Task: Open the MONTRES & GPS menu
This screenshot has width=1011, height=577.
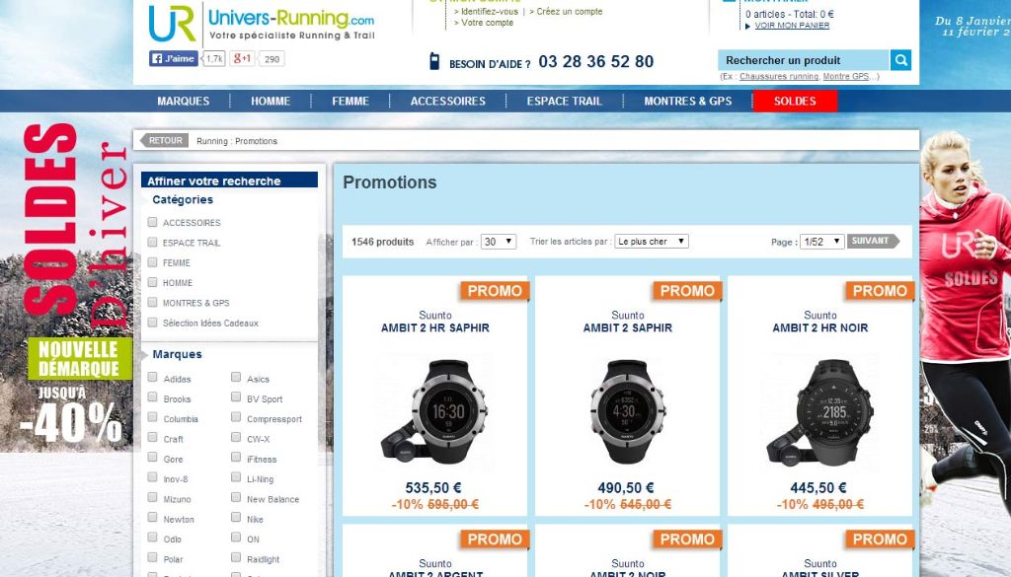Action: (x=687, y=102)
